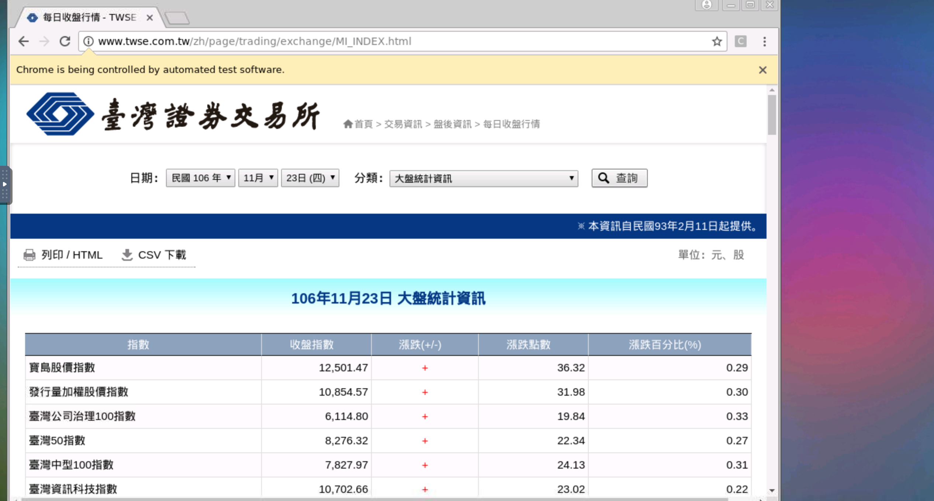Click the vertical scrollbar down arrow
The width and height of the screenshot is (934, 501).
click(772, 491)
